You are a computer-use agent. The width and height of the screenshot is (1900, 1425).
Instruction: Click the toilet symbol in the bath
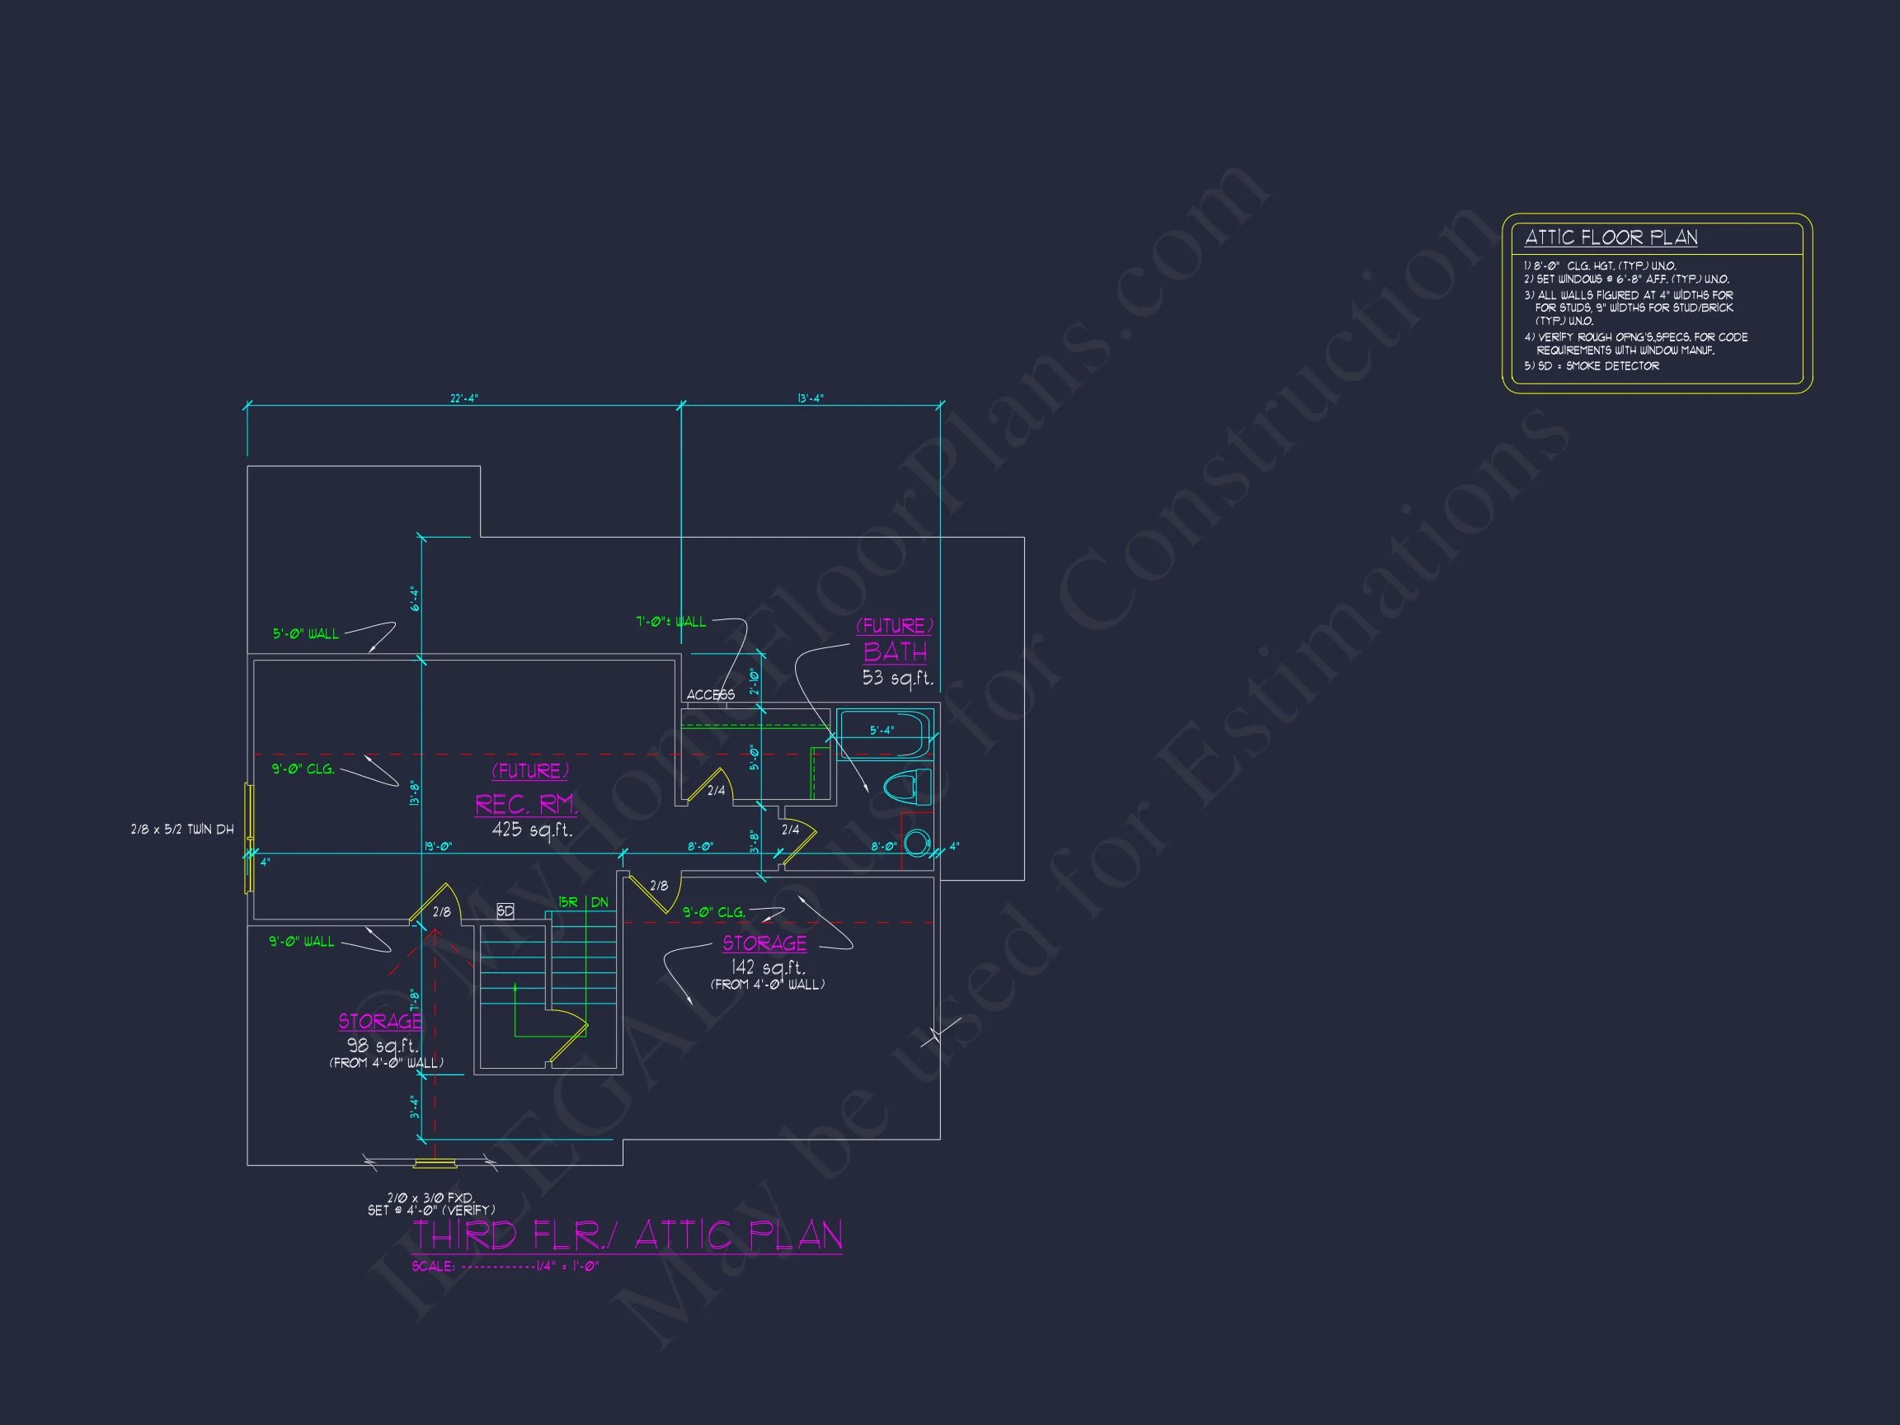(x=906, y=787)
